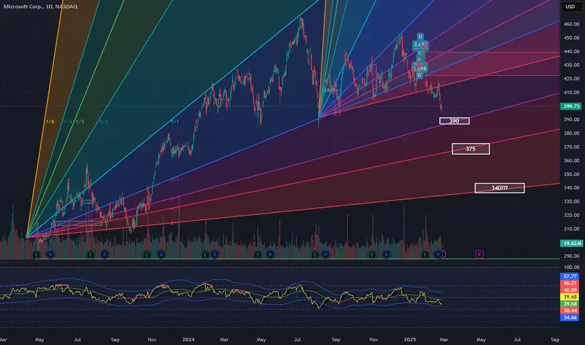Click the 2025 label on time axis
Viewport: 585px width, 345px height.
(410, 339)
